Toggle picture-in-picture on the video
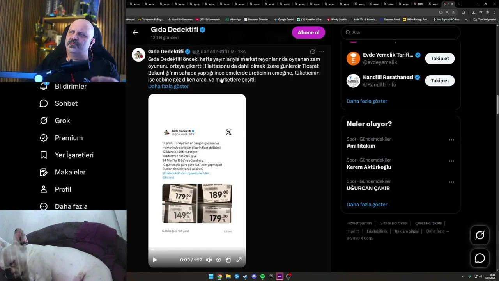This screenshot has height=281, width=499. coord(228,260)
